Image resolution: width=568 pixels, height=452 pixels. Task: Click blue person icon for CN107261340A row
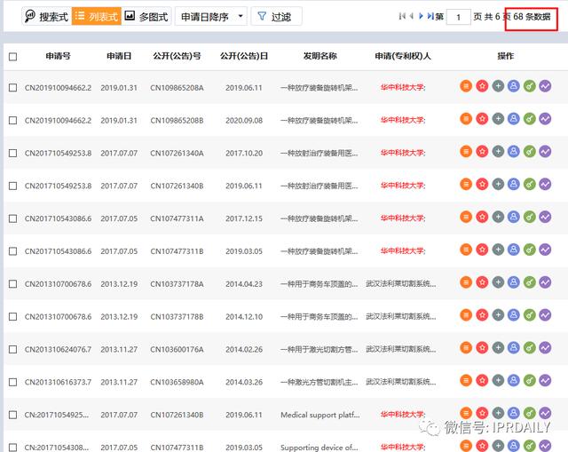click(514, 152)
